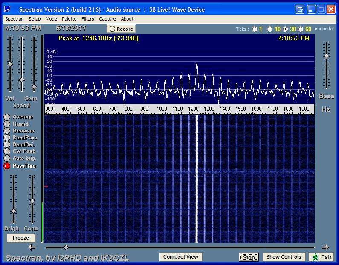The image size is (339, 265).
Task: Open the Setup menu
Action: tap(35, 19)
